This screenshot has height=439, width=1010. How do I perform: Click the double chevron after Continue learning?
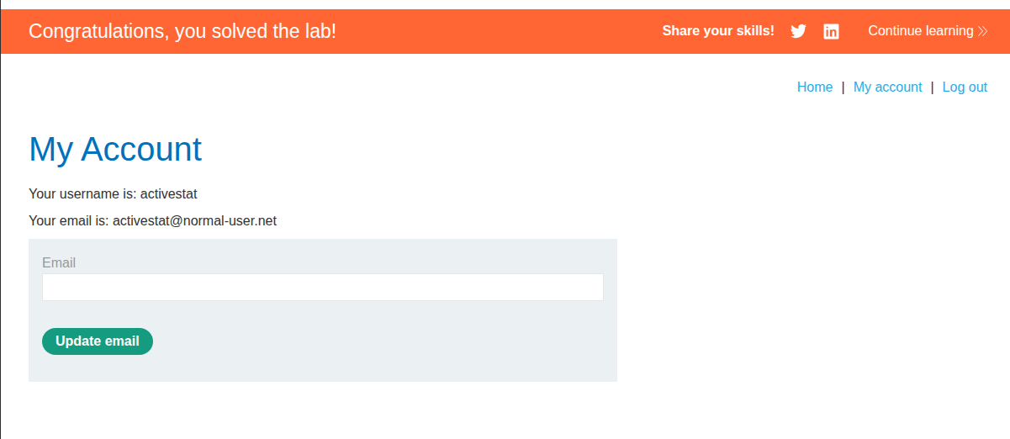[982, 31]
